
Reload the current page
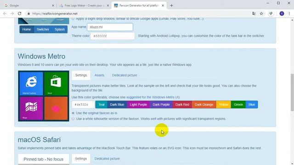[x=19, y=13]
